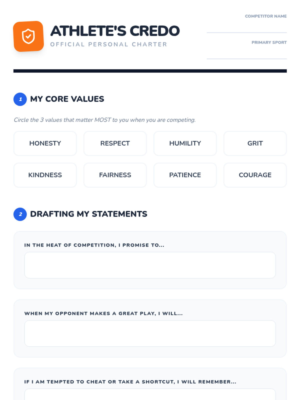Screen dimensions: 300x400
Task: Circle the KINDNESS value box
Action: (45, 175)
